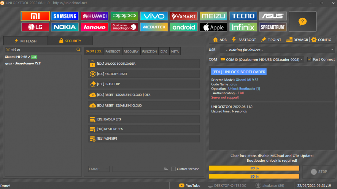Enable the Custom Firehose checkbox
Image resolution: width=337 pixels, height=189 pixels.
point(174,169)
